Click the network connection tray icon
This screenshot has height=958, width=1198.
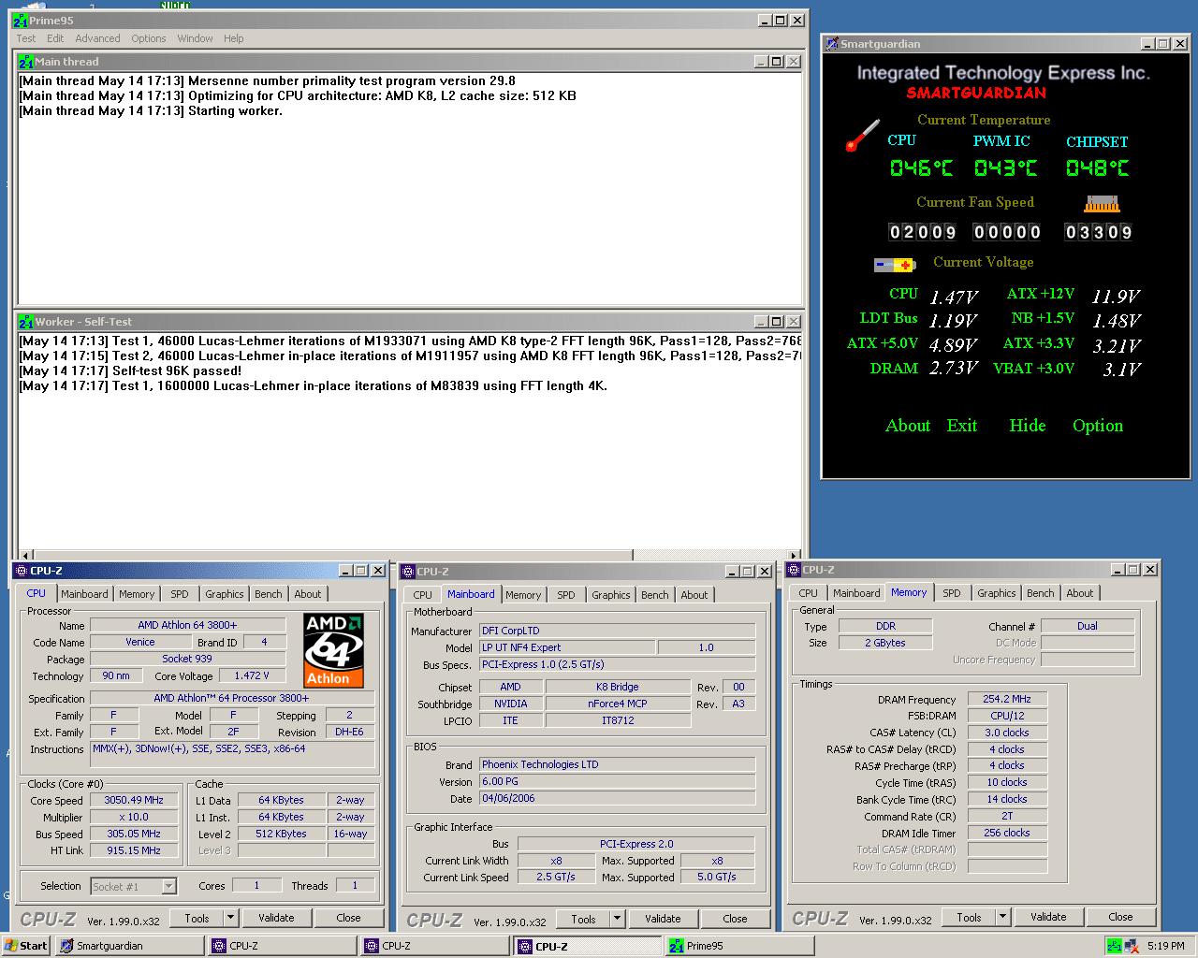tap(1132, 946)
